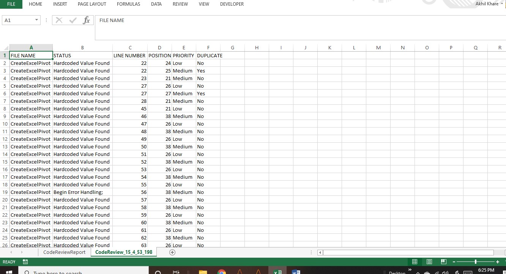Open the PAGE LAYOUT ribbon tab
Screen dimensions: 506x274
pos(92,4)
